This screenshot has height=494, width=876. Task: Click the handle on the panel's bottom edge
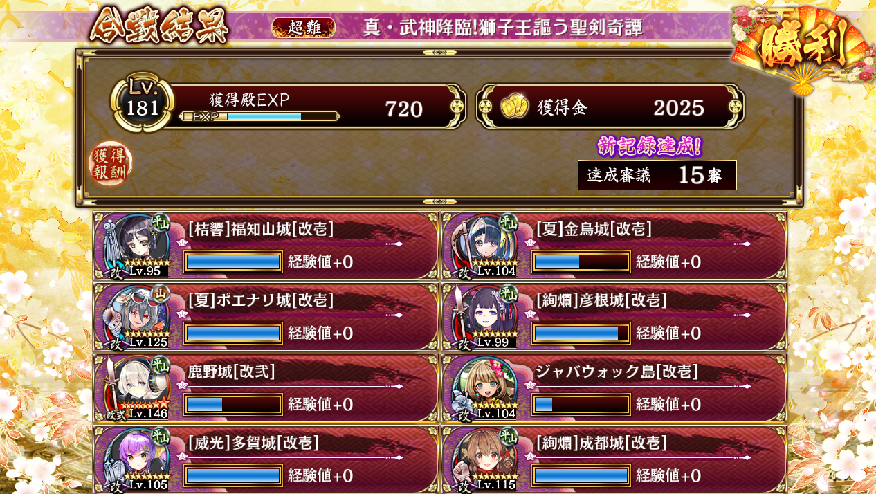(x=439, y=202)
